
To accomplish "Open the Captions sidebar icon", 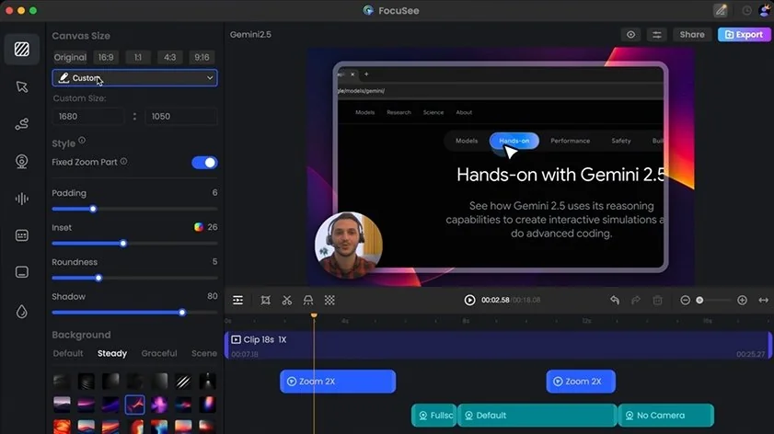I will 22,235.
